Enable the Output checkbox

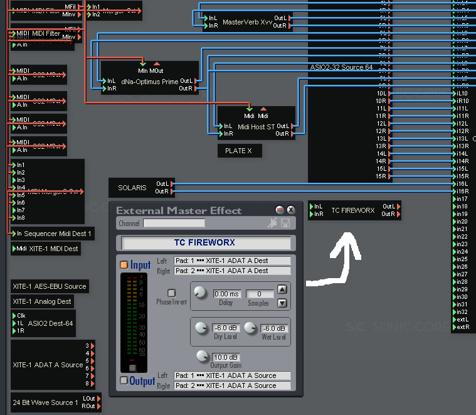tap(124, 380)
